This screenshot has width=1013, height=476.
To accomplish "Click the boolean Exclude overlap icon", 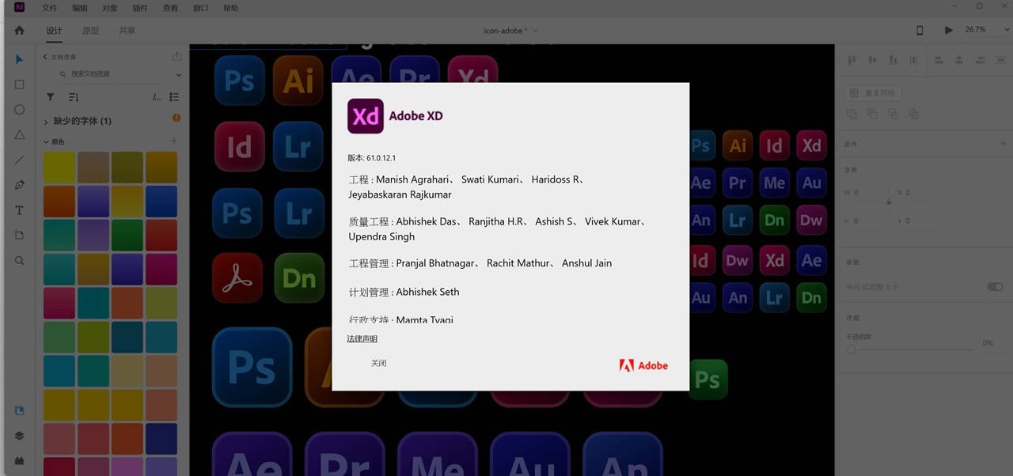I will (913, 114).
